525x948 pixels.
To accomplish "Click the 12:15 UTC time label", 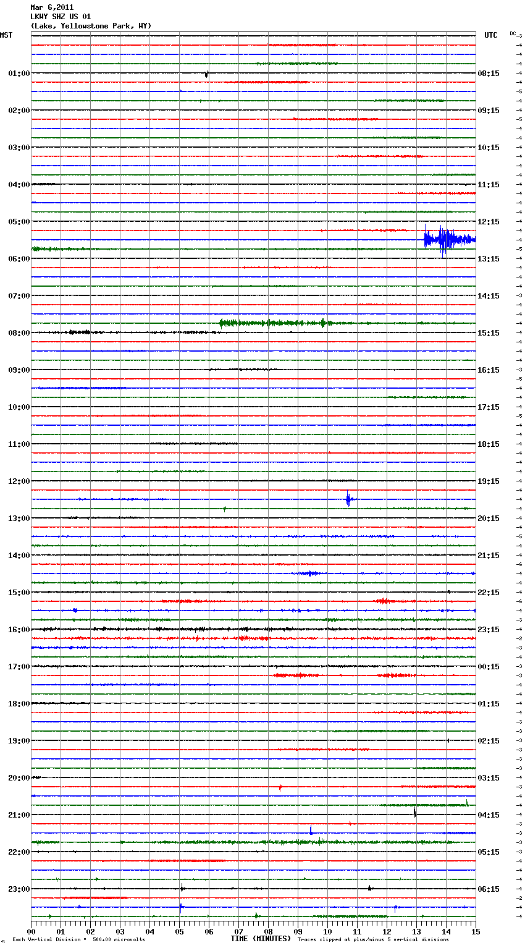I will tap(489, 222).
